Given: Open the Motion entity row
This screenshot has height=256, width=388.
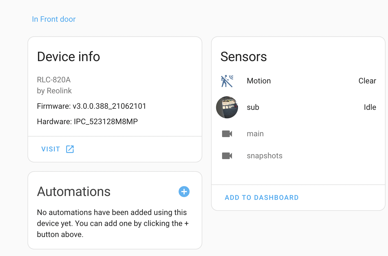Looking at the screenshot, I should [x=258, y=81].
